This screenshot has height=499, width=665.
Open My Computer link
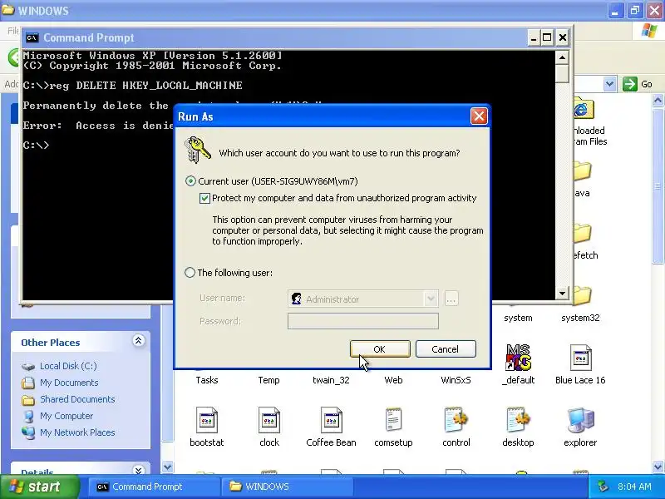(x=66, y=416)
